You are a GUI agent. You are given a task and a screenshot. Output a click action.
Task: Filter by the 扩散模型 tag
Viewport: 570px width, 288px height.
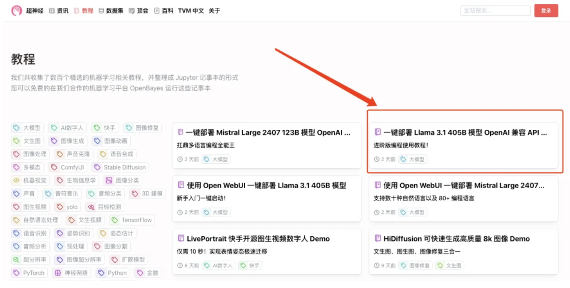(128, 260)
